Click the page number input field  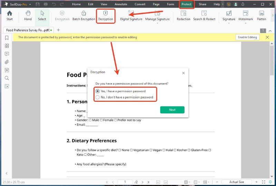pyautogui.click(x=125, y=182)
